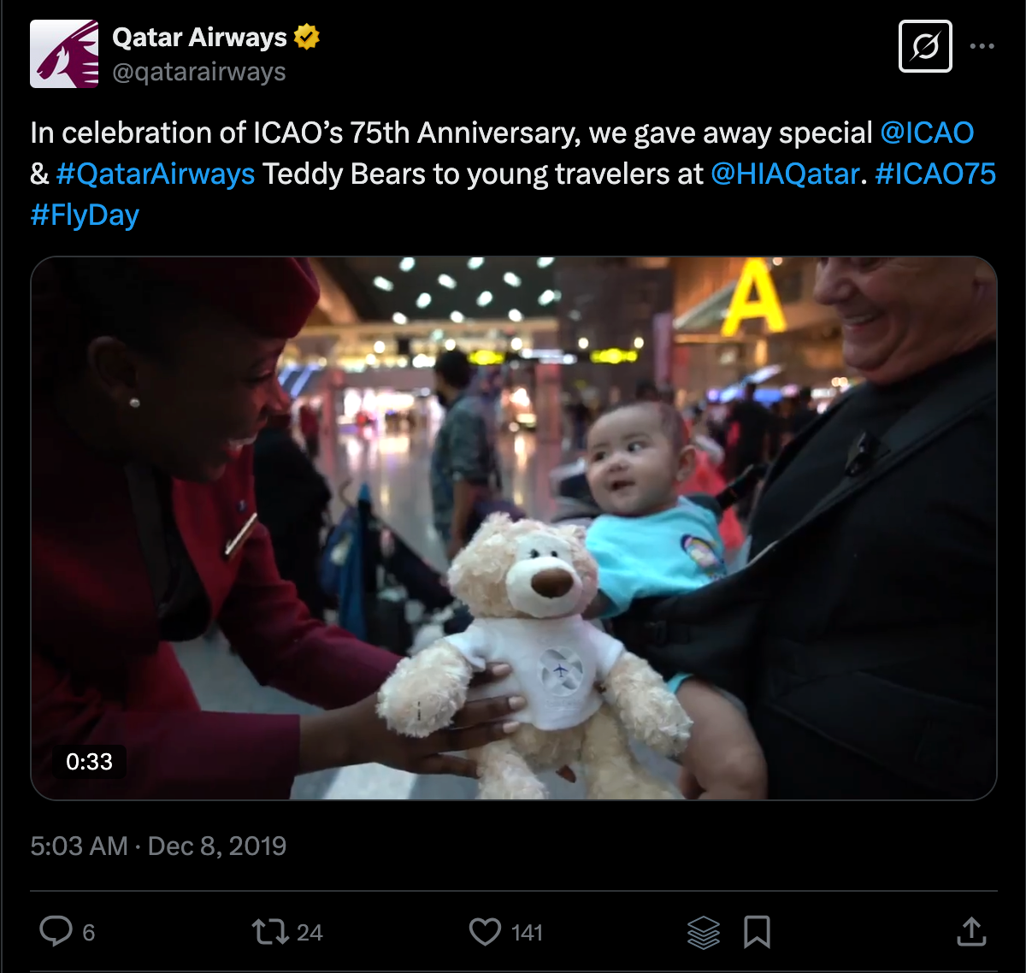Like the tweet with the heart icon
Screen dimensions: 1026x973
coord(485,931)
